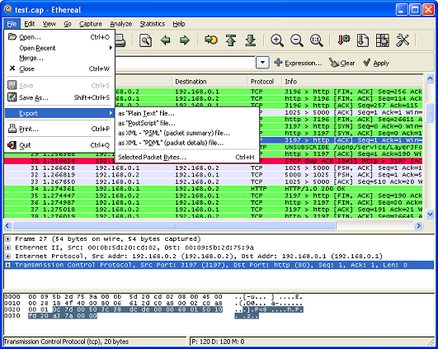
Task: Open the Capture menu
Action: tap(91, 24)
